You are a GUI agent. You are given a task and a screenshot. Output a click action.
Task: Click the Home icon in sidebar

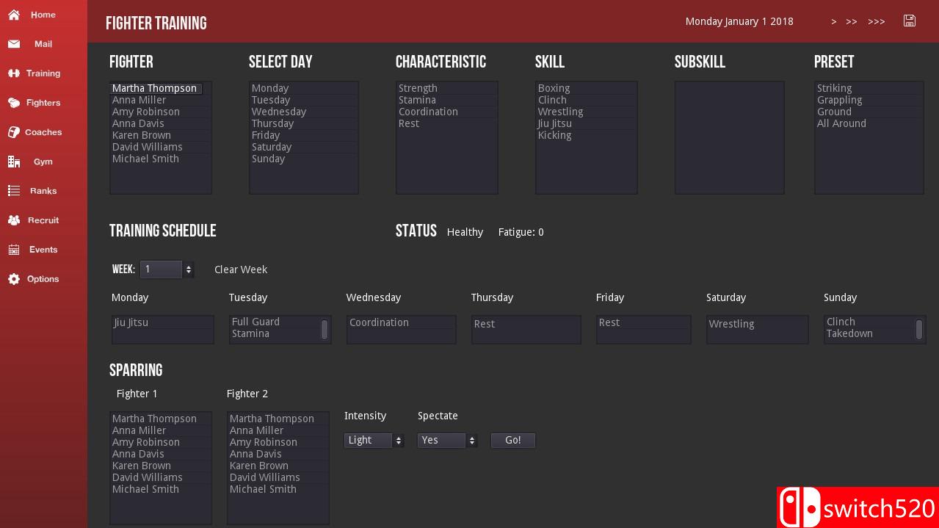coord(14,15)
